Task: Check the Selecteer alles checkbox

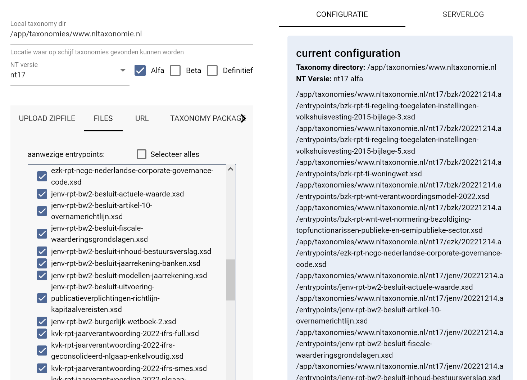Action: (142, 154)
